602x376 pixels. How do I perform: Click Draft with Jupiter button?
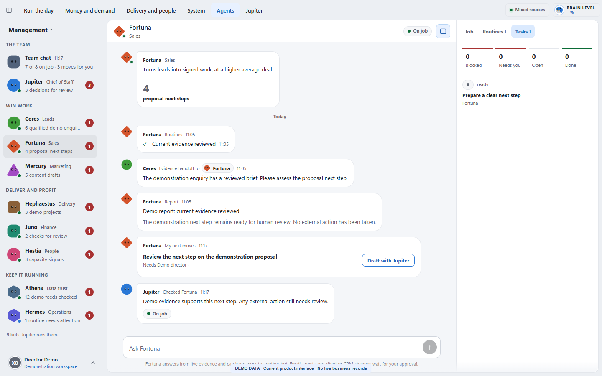pyautogui.click(x=388, y=260)
